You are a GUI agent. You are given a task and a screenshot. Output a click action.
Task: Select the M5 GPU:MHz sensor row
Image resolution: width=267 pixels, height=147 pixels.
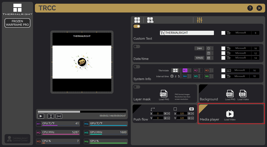click(106, 133)
